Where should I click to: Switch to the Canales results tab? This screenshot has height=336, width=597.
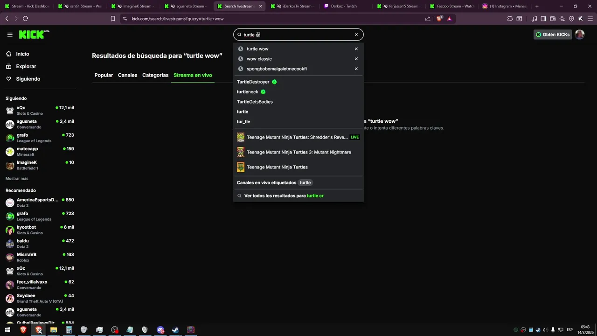127,75
